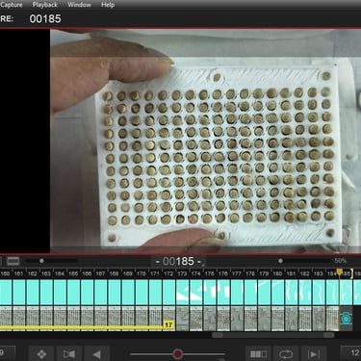Adjust the 50% opacity slider handle
This screenshot has width=361, height=361.
click(x=280, y=261)
